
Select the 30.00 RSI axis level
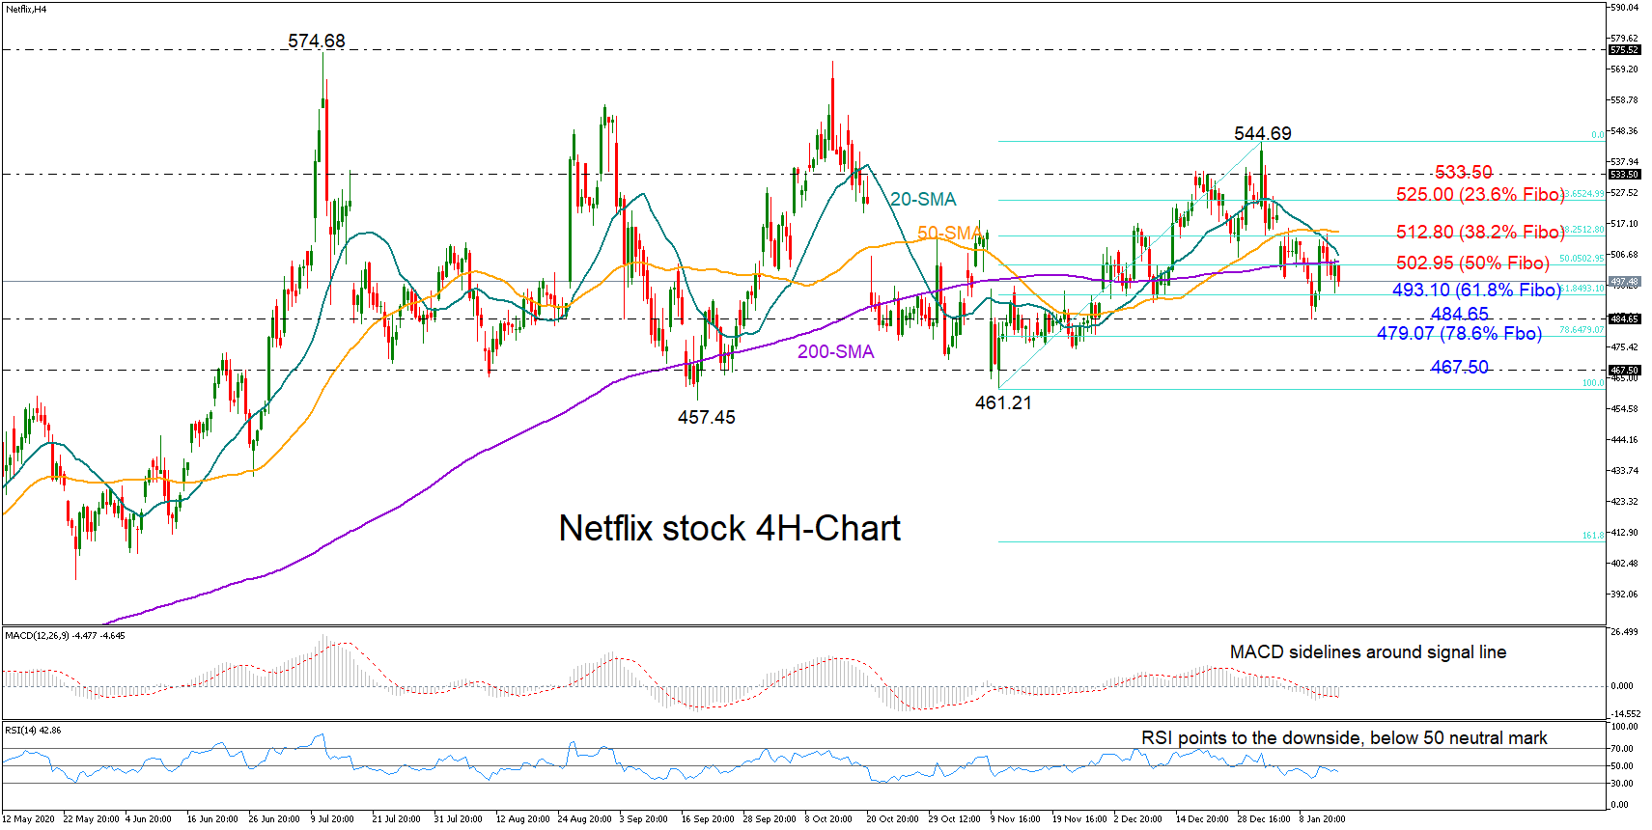[x=1622, y=784]
